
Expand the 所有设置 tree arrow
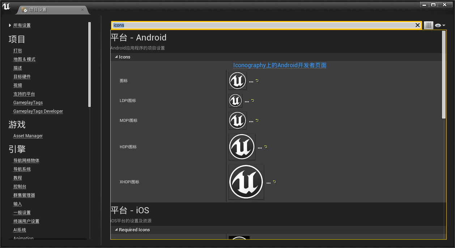(x=10, y=25)
